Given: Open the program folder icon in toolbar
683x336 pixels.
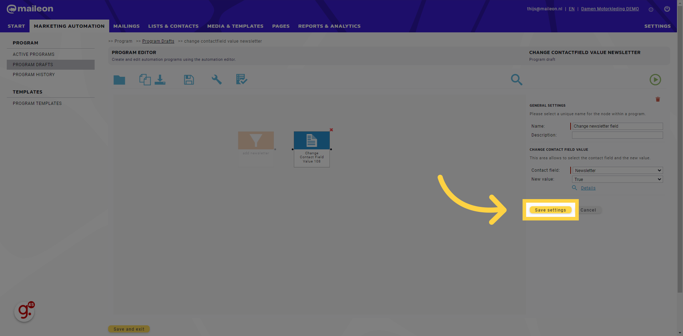Looking at the screenshot, I should pyautogui.click(x=119, y=80).
